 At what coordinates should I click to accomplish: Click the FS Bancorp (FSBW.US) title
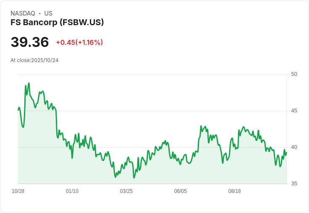click(x=57, y=23)
